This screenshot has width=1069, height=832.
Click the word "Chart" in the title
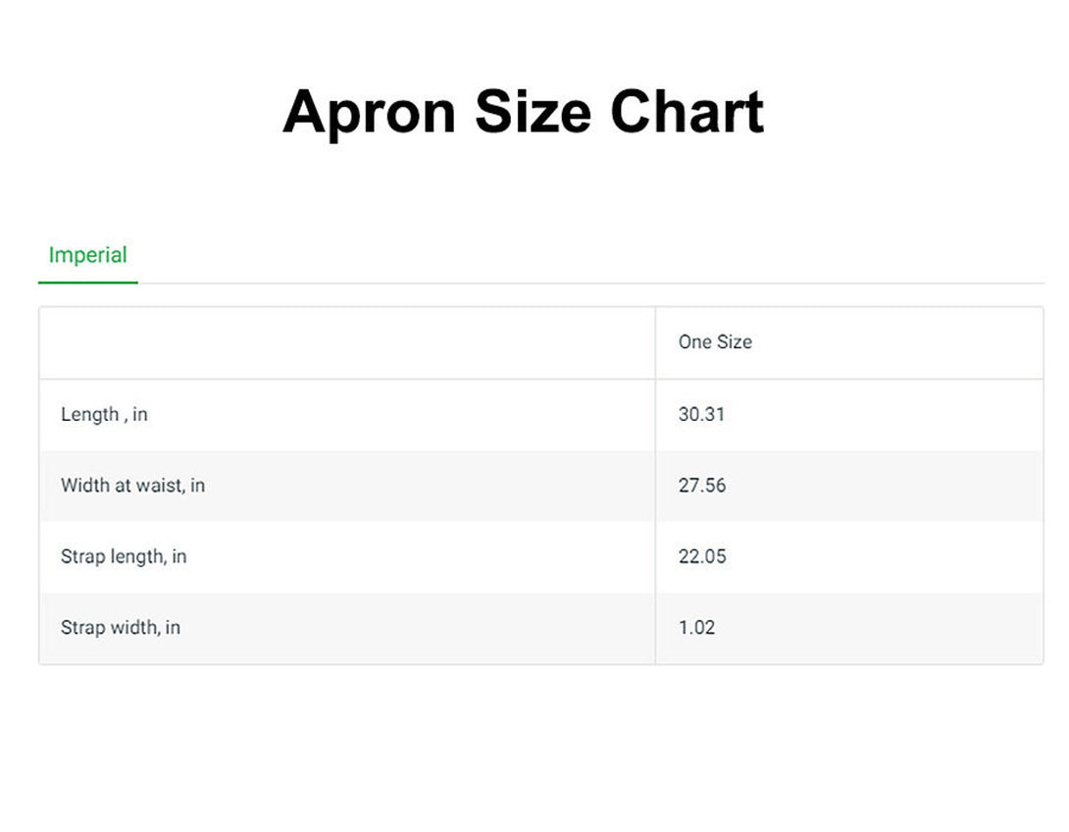coord(687,112)
